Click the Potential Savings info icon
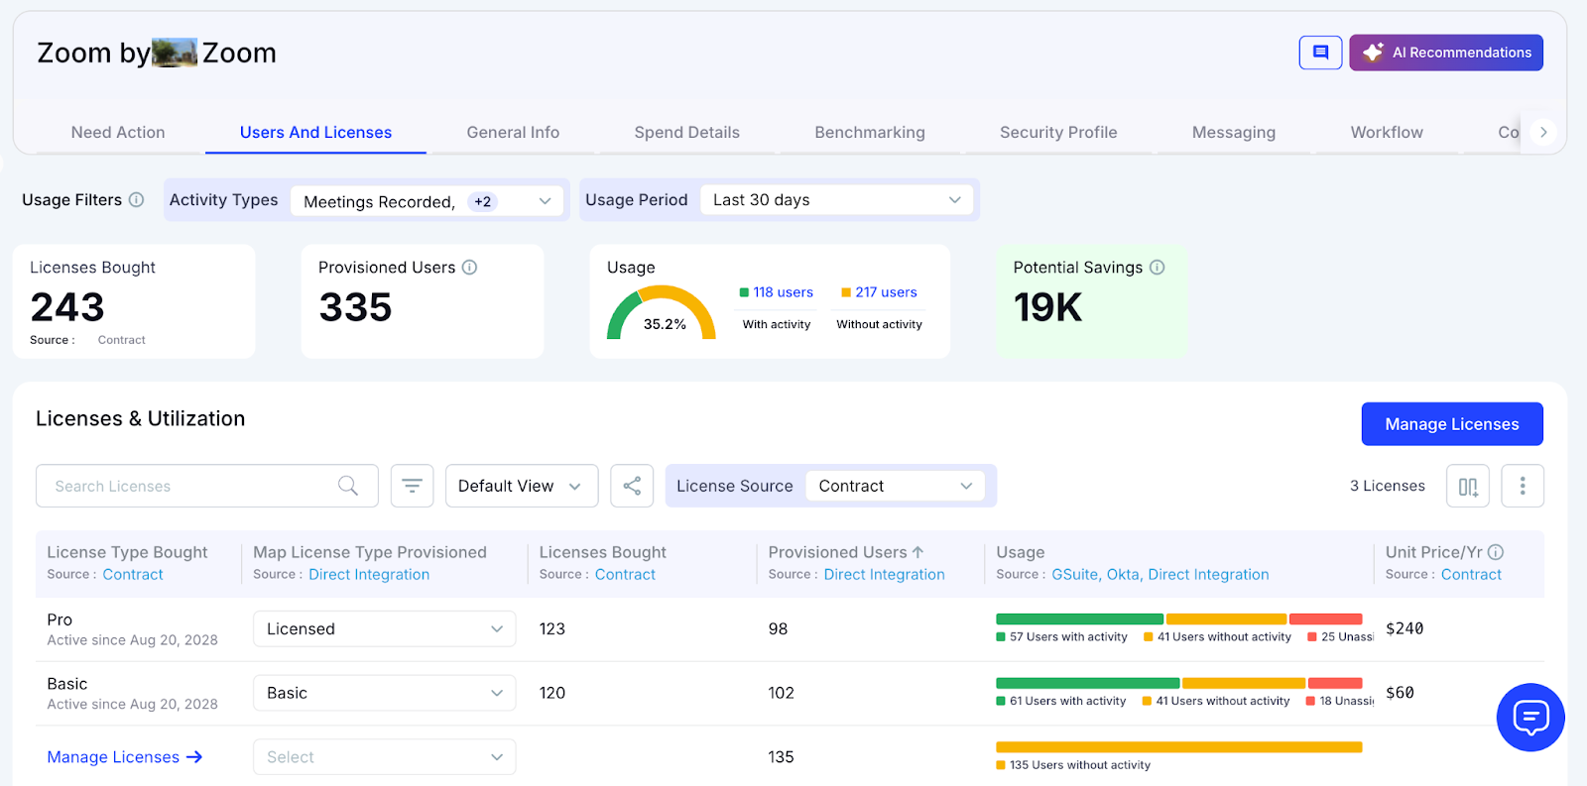 [1157, 267]
